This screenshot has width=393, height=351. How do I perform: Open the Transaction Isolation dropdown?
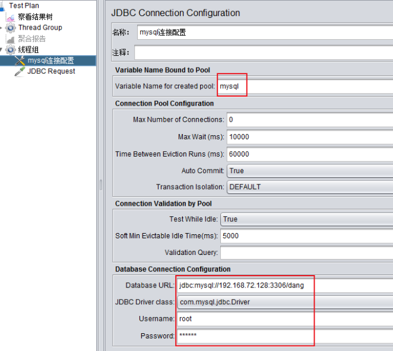[x=310, y=187]
